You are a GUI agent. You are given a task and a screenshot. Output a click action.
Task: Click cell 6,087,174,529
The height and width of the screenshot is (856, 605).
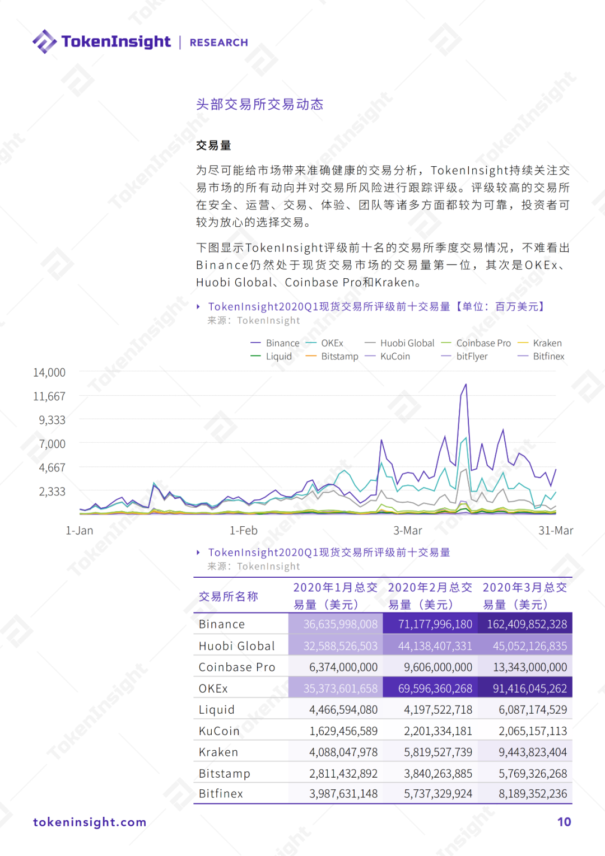tap(525, 709)
